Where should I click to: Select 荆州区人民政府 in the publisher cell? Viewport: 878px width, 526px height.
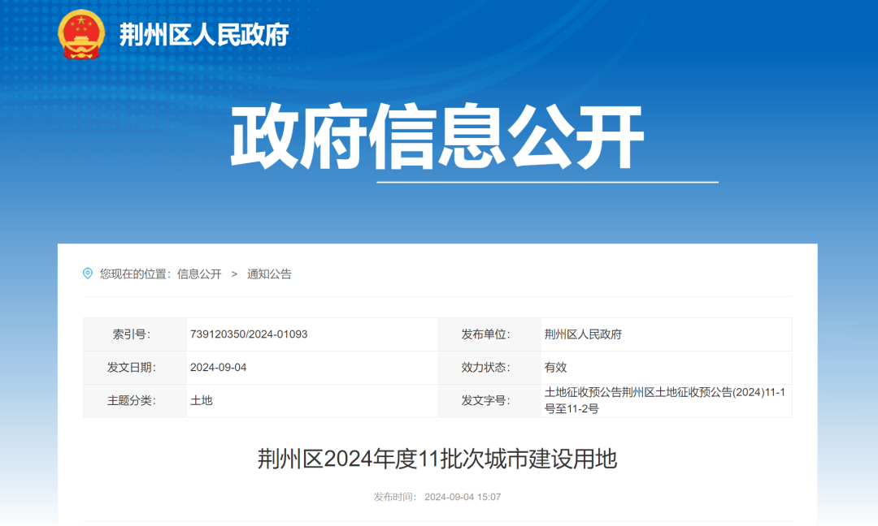tap(583, 334)
